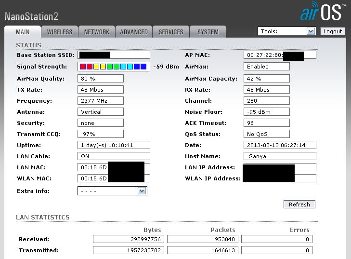Click the airOS logo

[x=323, y=11]
